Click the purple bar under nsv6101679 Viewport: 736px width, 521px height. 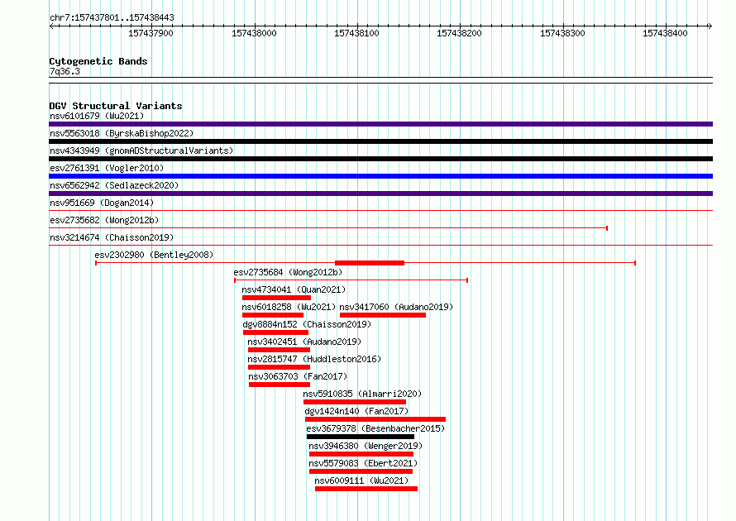pos(380,124)
